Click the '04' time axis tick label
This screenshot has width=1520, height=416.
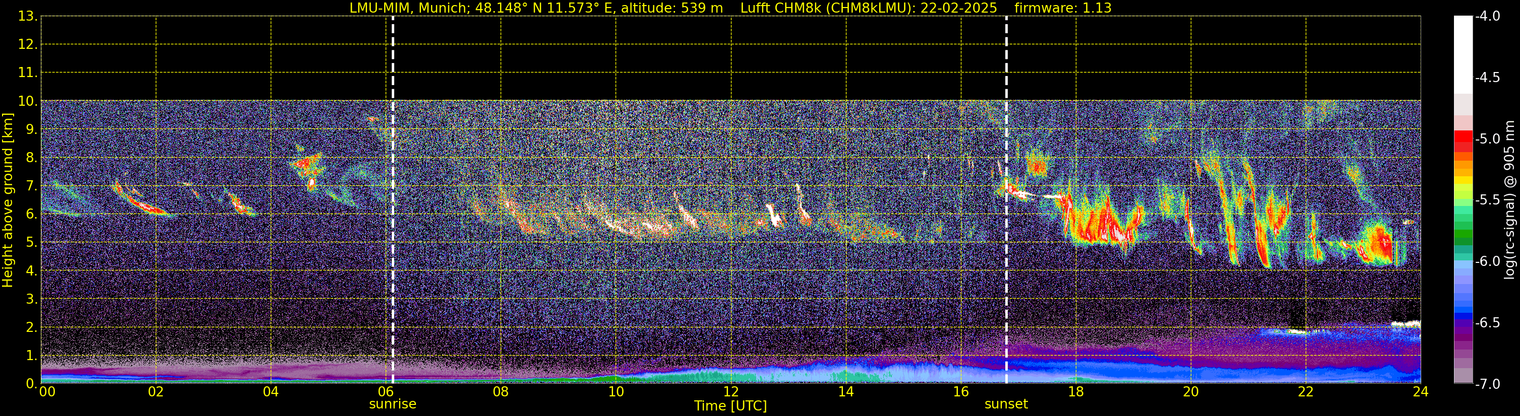271,392
